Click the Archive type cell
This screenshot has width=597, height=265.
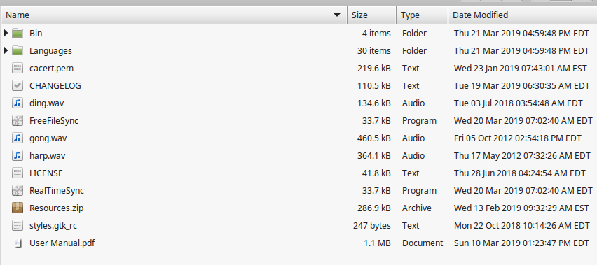(x=416, y=208)
